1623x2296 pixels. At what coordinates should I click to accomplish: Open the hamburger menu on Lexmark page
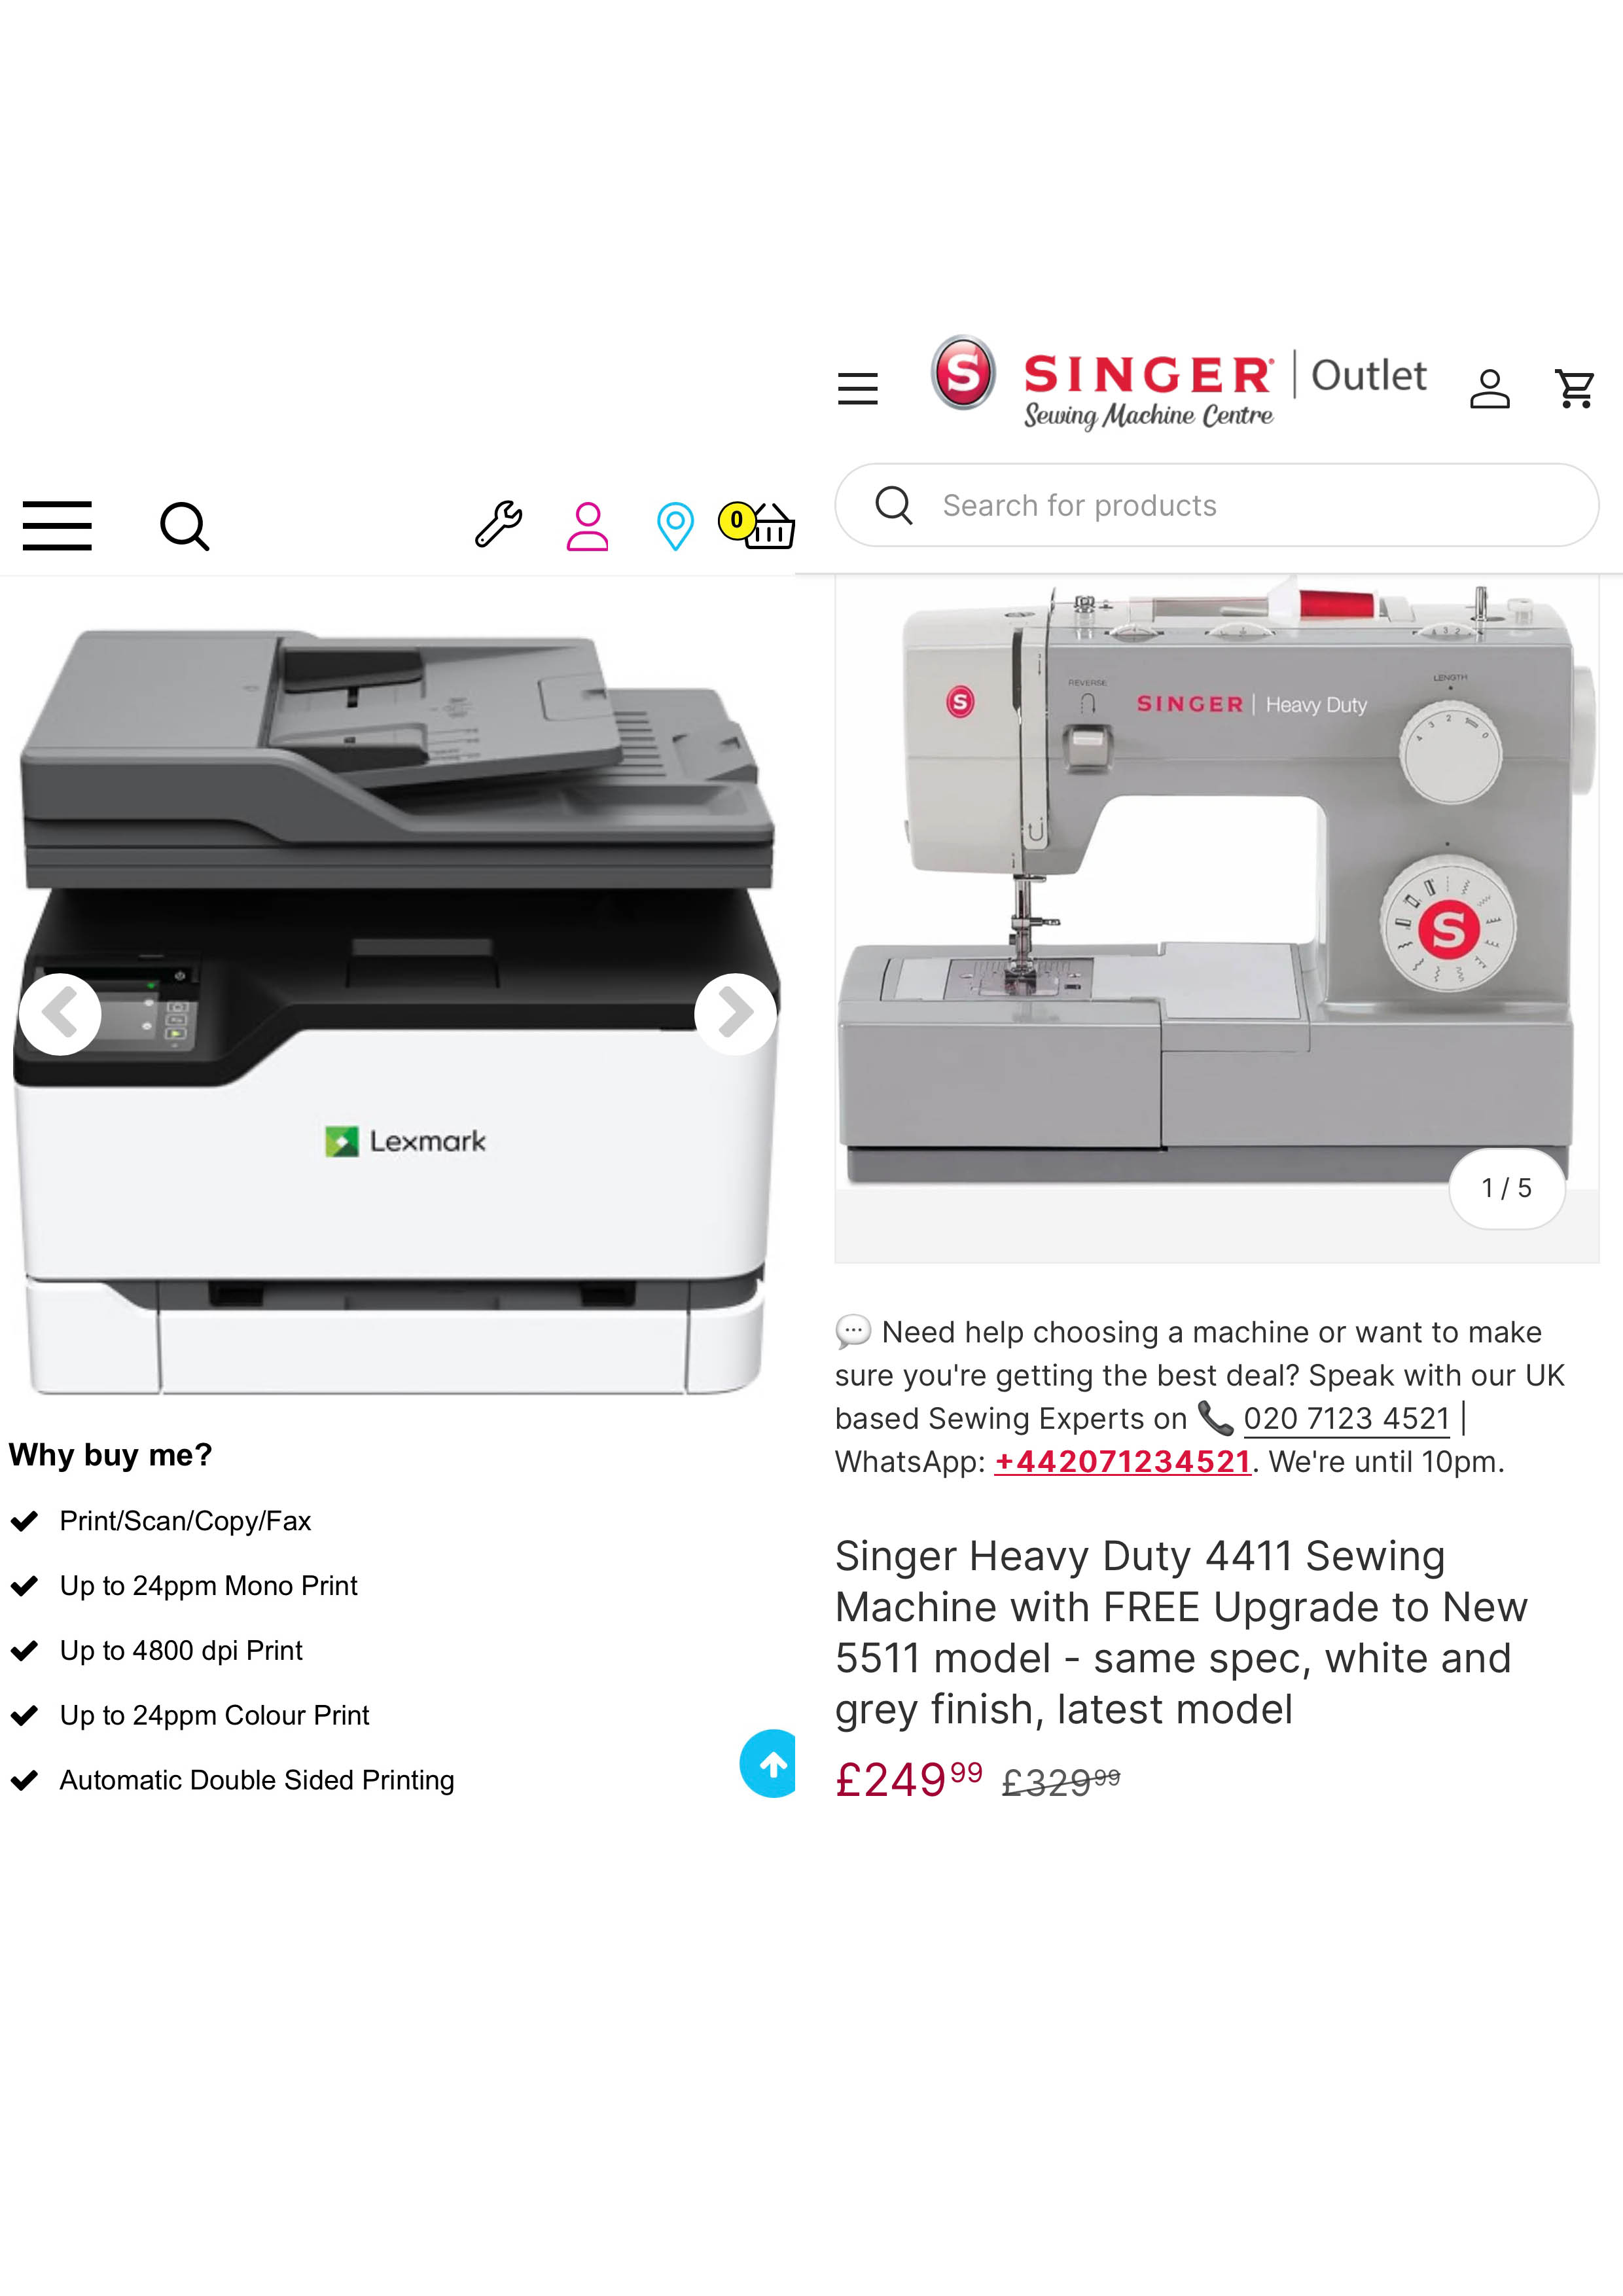point(57,526)
